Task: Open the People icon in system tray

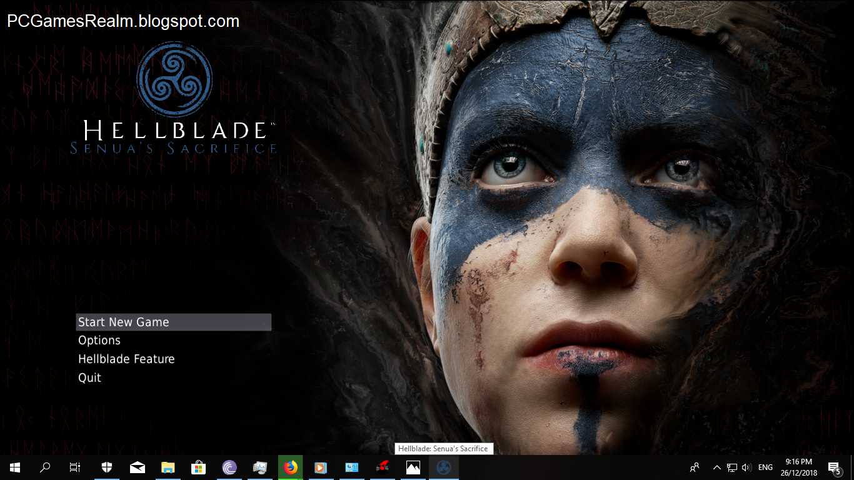Action: pos(695,467)
